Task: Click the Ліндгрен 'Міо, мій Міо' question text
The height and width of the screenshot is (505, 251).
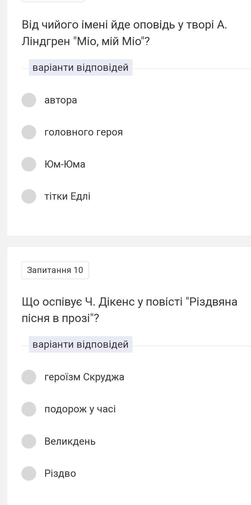Action: (124, 33)
